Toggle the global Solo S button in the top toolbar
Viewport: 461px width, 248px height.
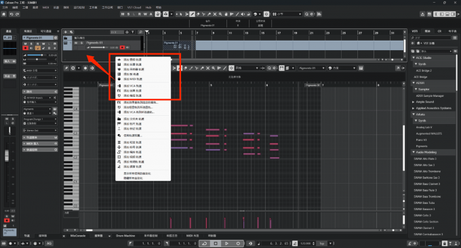pyautogui.click(x=128, y=14)
